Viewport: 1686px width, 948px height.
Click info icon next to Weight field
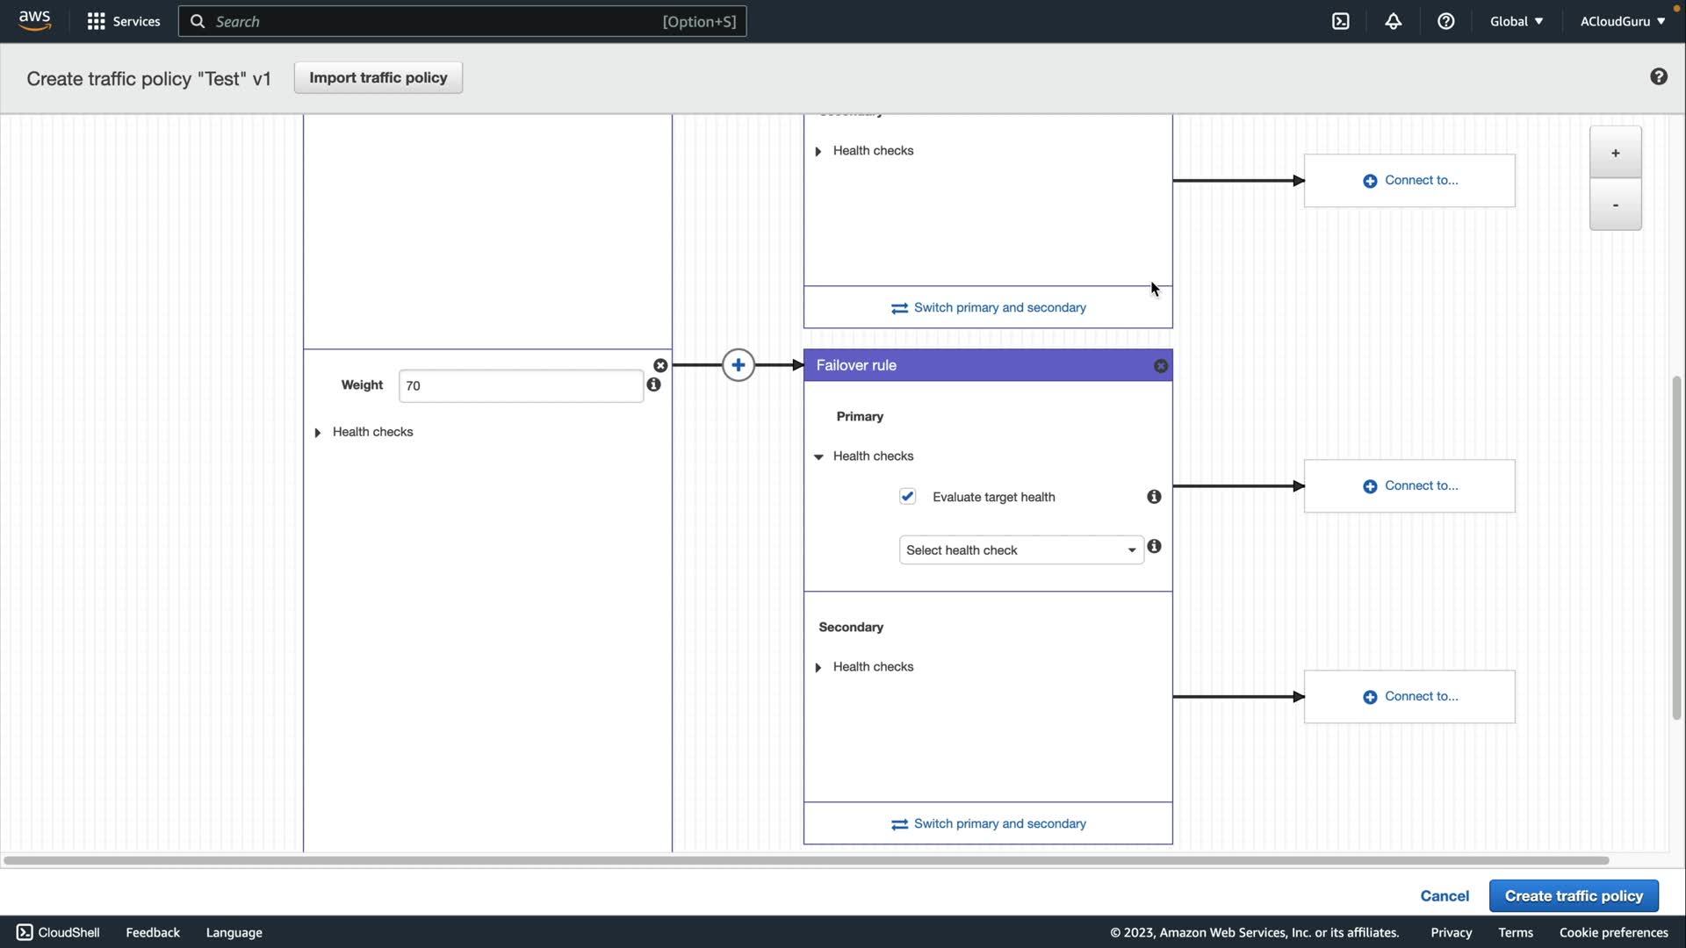point(654,384)
